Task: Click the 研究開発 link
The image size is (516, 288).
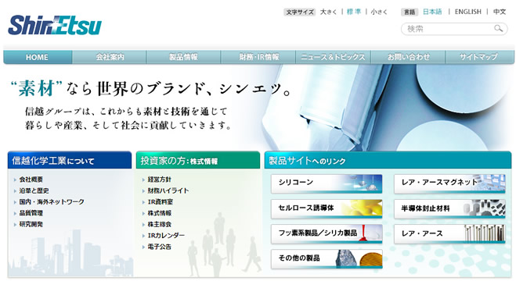Action: 31,224
